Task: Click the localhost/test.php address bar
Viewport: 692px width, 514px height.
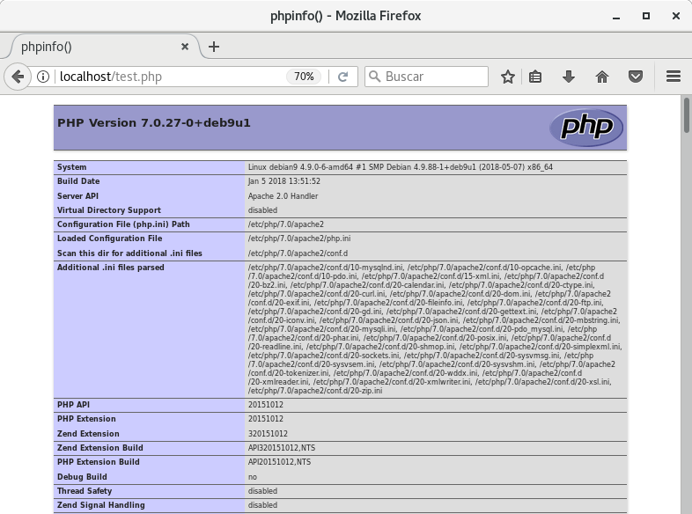Action: pos(167,77)
